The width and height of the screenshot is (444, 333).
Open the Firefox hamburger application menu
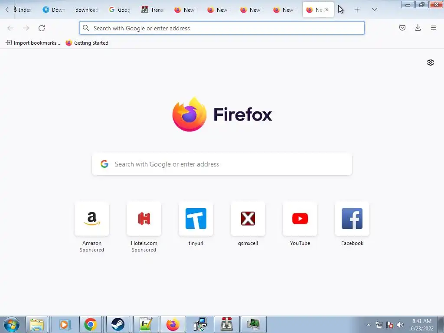coord(434,28)
